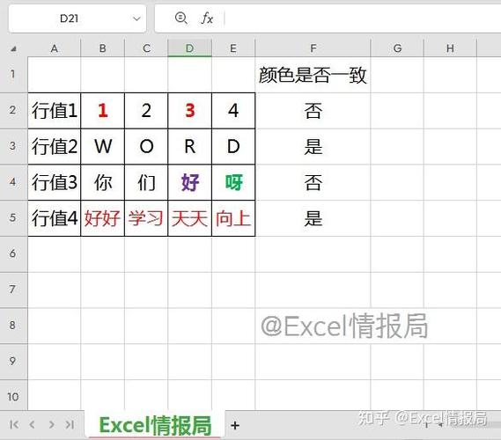Go to last sheet navigation arrow
Image resolution: width=501 pixels, height=440 pixels.
pos(70,424)
